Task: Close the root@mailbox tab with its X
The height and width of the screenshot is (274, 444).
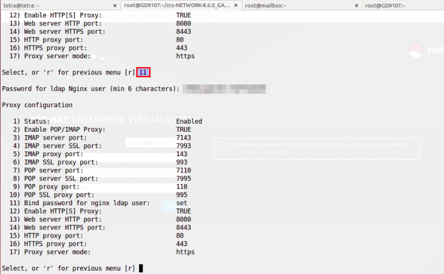Action: 356,6
